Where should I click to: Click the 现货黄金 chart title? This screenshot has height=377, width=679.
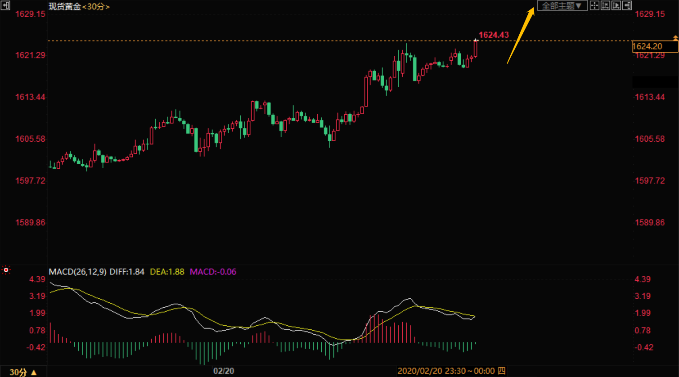pyautogui.click(x=65, y=6)
